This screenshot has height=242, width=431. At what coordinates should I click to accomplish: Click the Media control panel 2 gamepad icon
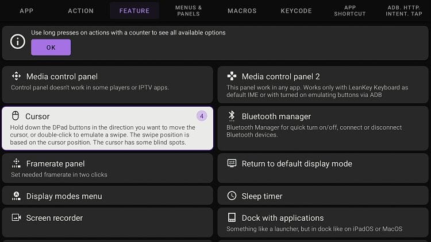click(232, 76)
